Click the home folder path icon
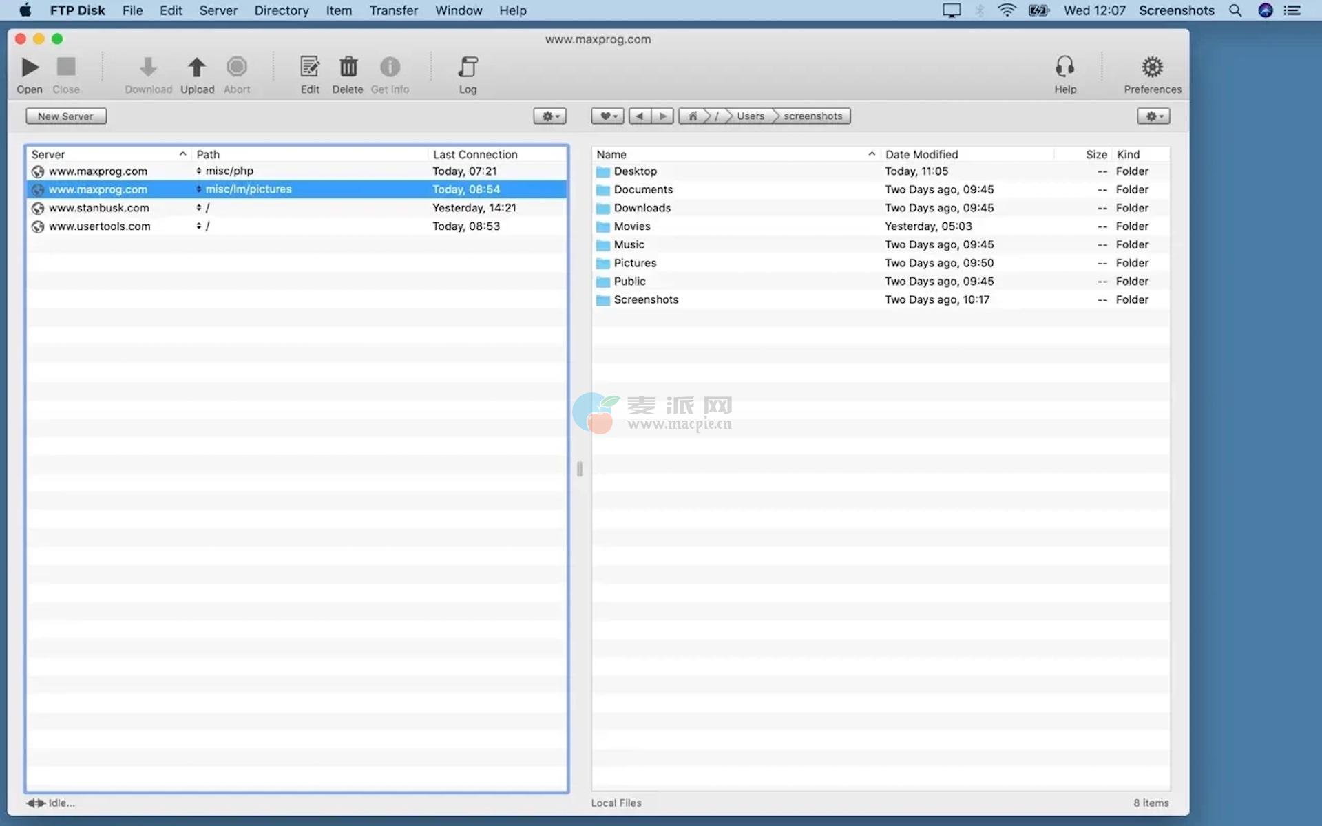 coord(693,116)
